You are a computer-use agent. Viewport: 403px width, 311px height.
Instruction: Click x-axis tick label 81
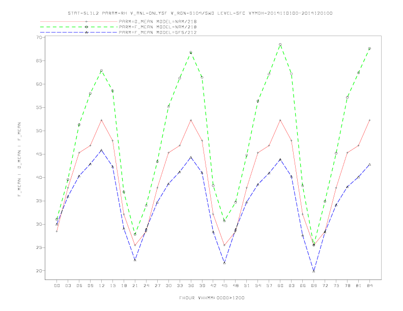[x=359, y=286]
